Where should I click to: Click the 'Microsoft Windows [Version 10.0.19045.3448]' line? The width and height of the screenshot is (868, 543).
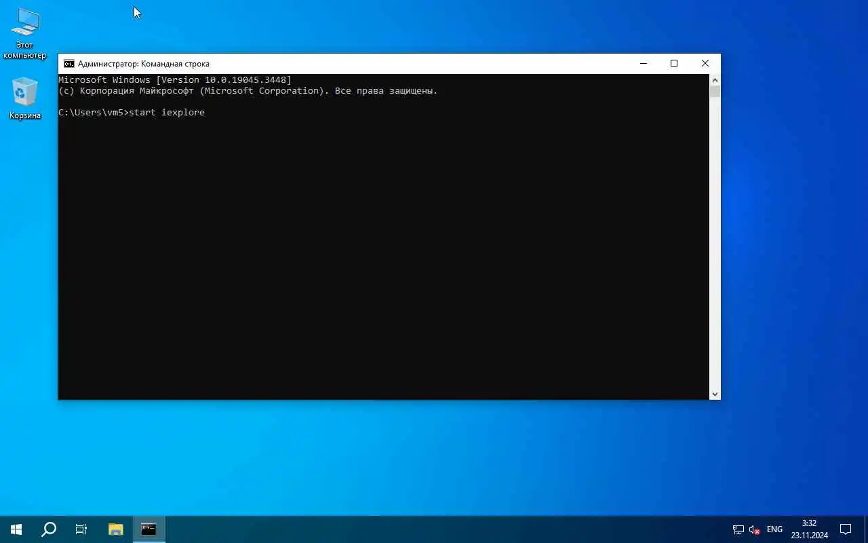click(175, 80)
